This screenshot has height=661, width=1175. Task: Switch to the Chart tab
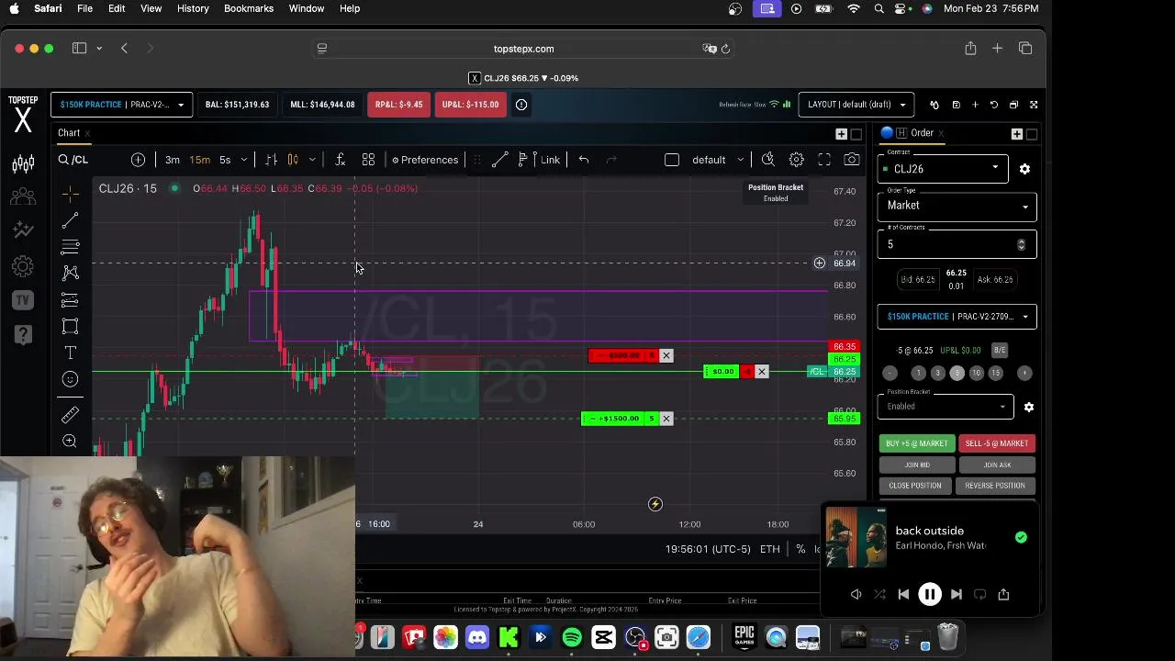tap(69, 133)
